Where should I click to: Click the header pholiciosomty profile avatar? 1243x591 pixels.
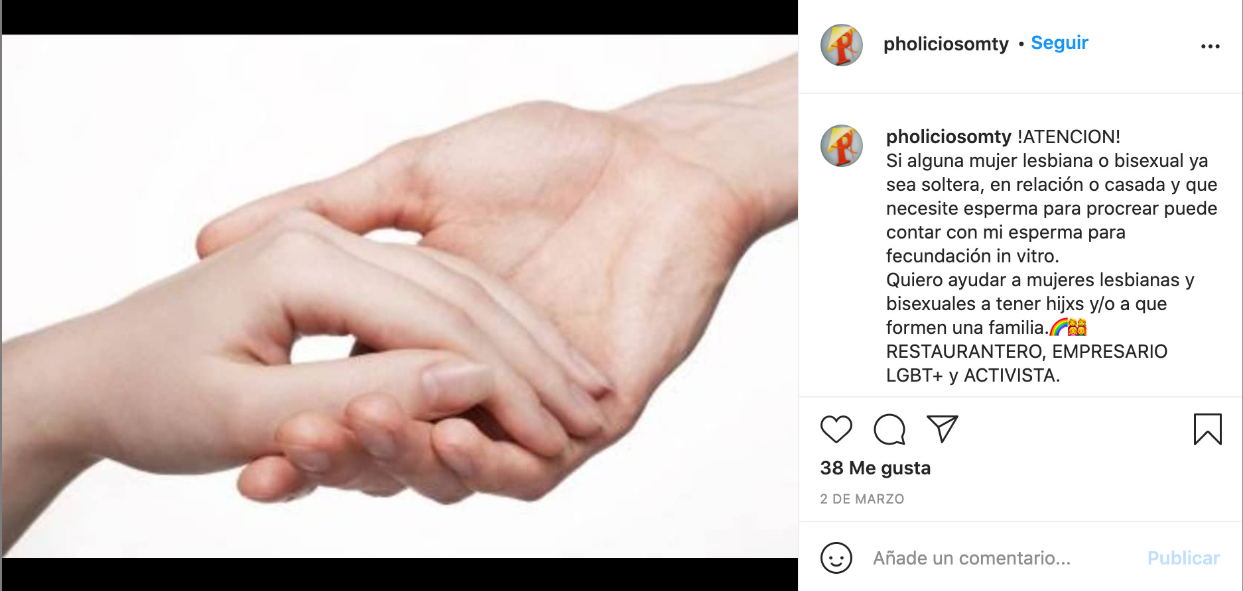click(841, 45)
